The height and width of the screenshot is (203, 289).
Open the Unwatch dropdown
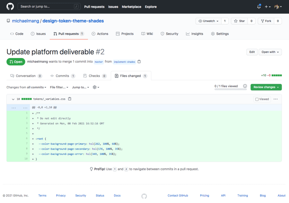208,21
